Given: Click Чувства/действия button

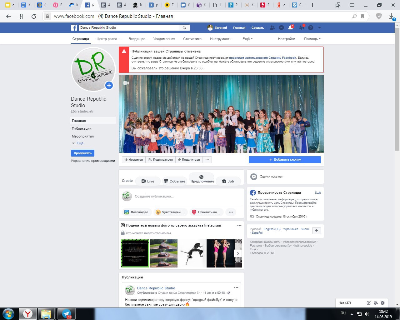Looking at the screenshot, I should pos(170,212).
